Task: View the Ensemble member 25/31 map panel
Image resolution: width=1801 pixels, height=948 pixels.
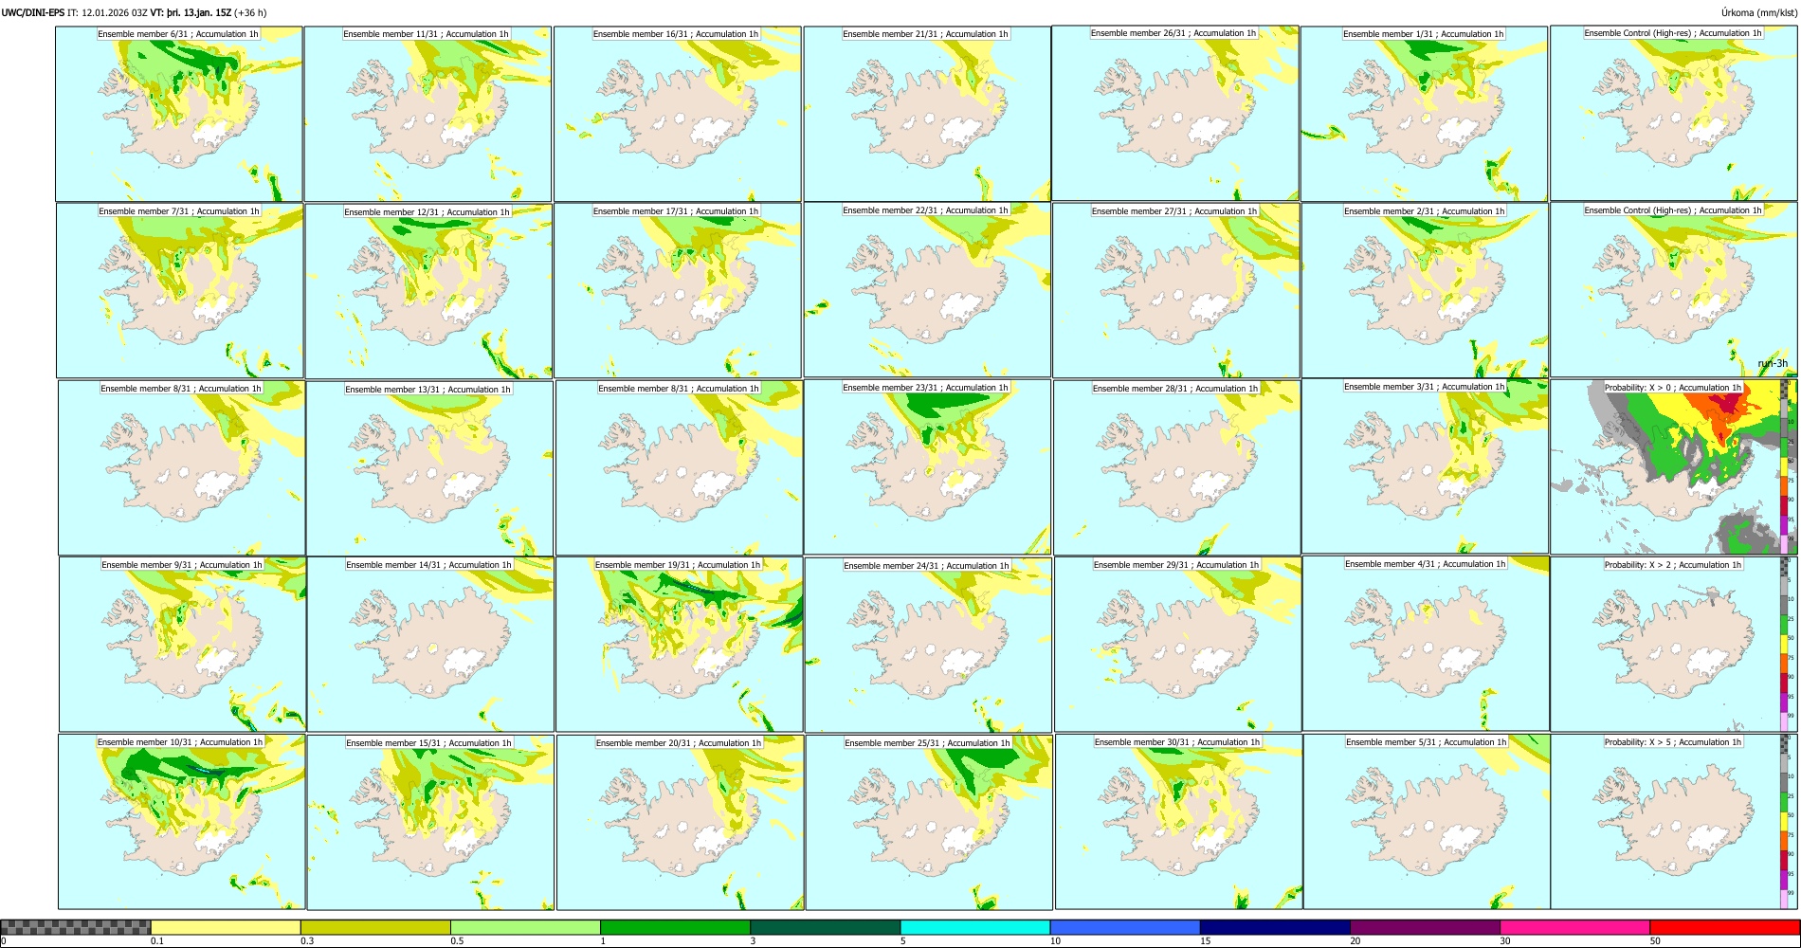Action: (x=929, y=822)
